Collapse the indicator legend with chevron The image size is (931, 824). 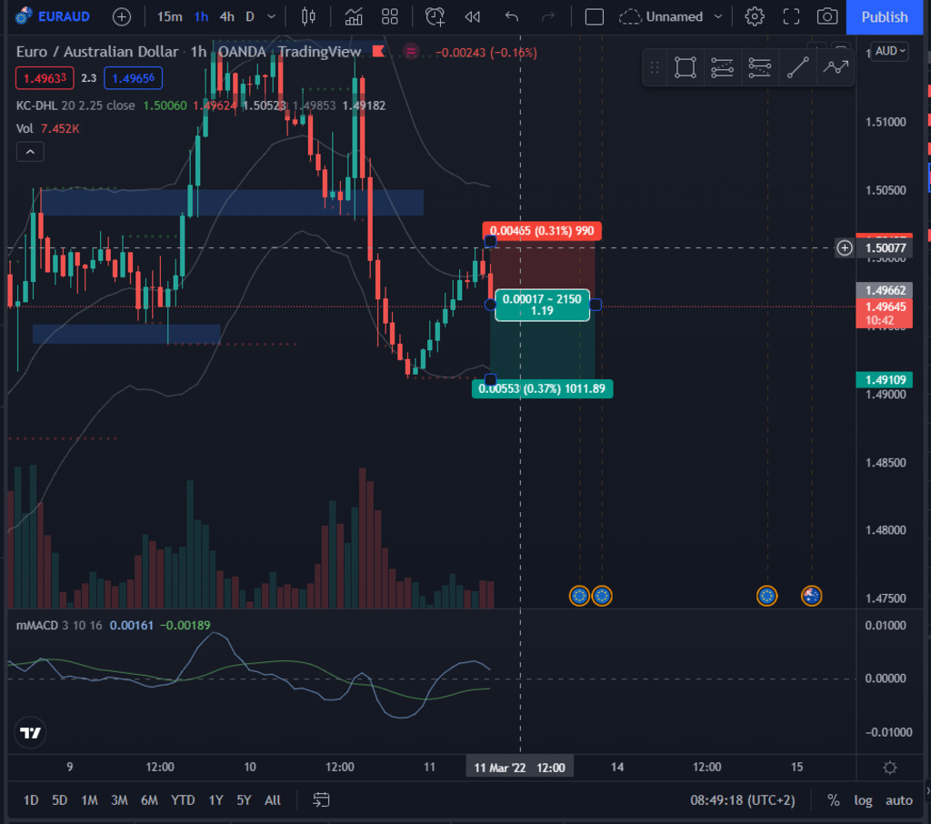click(x=30, y=152)
